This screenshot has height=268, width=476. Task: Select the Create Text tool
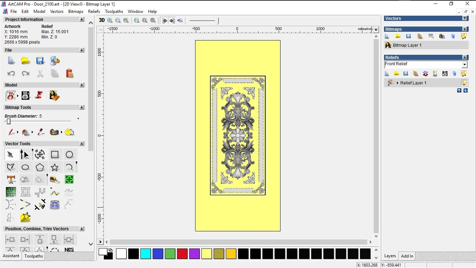tap(11, 179)
